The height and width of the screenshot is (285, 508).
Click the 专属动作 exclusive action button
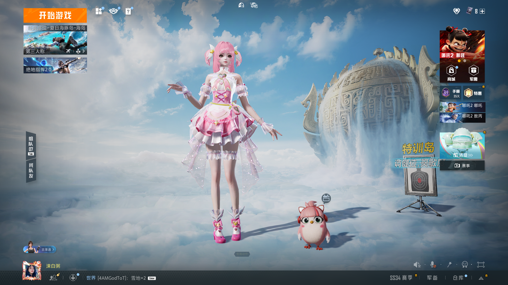tap(242, 254)
